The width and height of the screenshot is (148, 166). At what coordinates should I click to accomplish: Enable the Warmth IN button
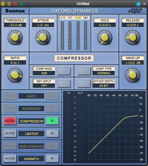pyautogui.click(x=52, y=158)
